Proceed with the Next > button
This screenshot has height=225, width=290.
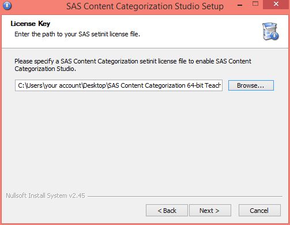210,211
